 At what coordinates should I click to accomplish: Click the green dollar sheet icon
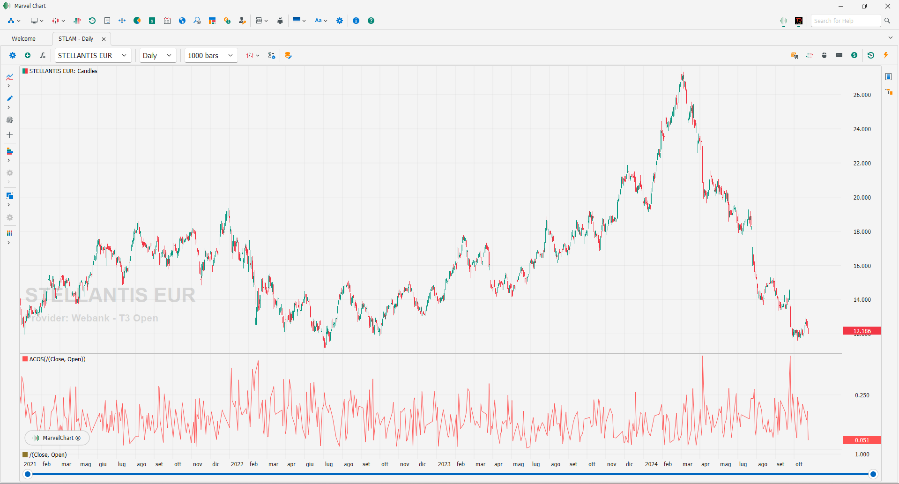point(152,21)
